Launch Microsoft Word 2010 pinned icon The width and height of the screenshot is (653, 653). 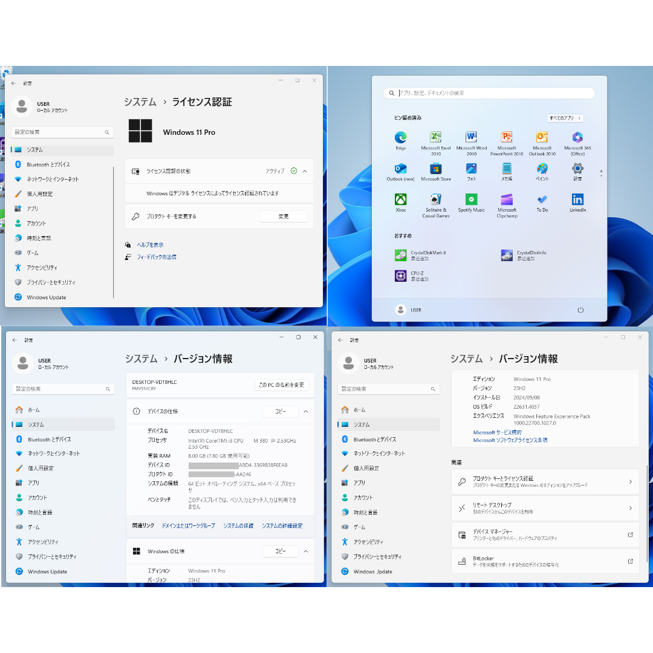471,143
